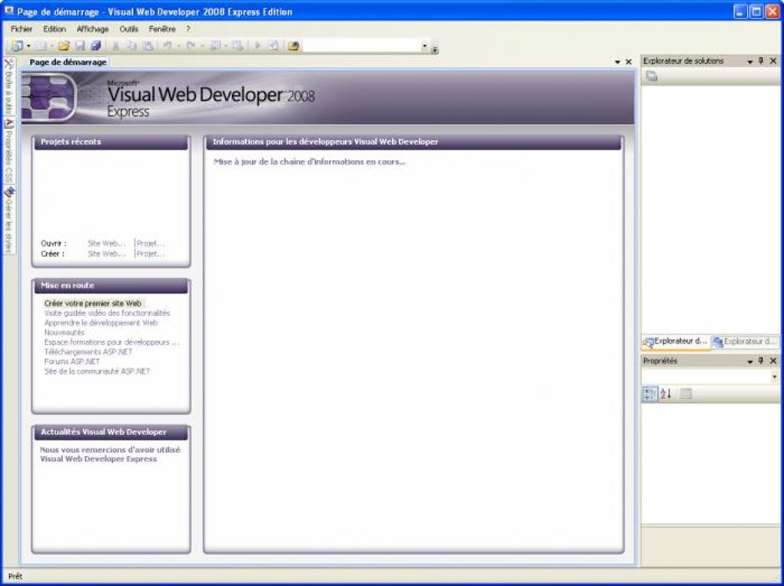
Task: Open Apprendre le développement Web link
Action: coord(101,323)
